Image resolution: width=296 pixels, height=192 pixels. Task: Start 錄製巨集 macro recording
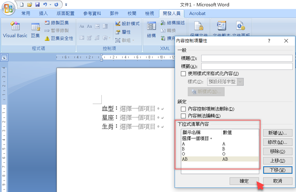[57, 23]
